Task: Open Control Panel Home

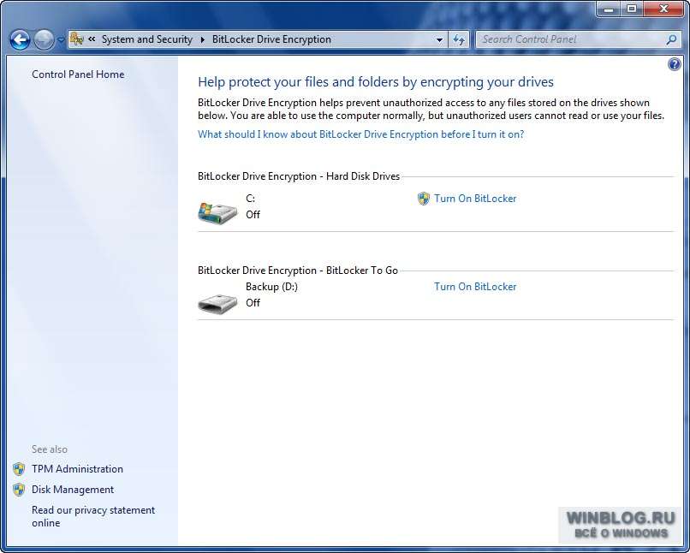Action: coord(78,74)
